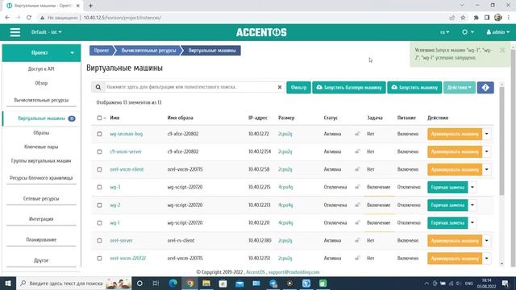
Task: Click the lock icon in orel-vncm-220722 row
Action: point(357,258)
